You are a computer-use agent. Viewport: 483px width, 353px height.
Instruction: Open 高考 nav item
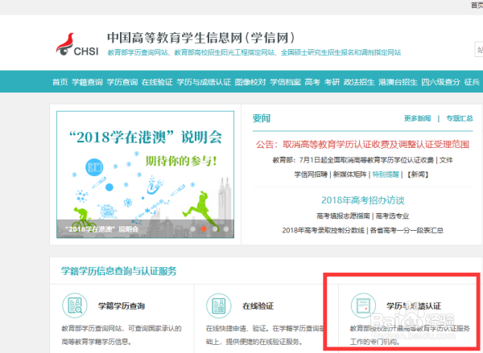click(312, 82)
